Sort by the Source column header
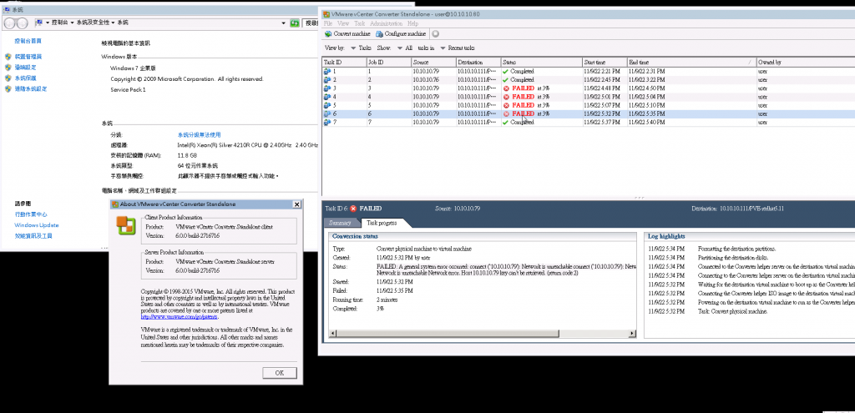 433,63
